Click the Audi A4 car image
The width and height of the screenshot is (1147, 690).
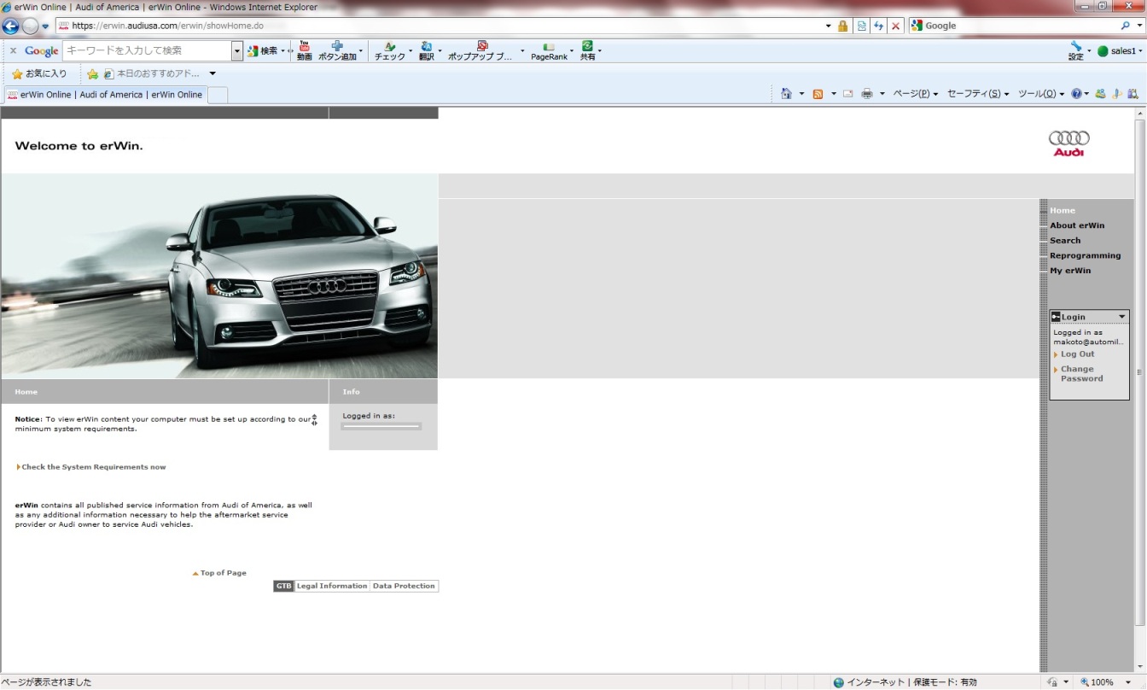219,276
